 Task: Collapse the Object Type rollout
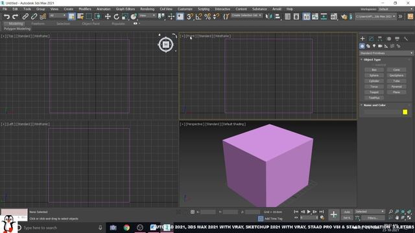372,60
